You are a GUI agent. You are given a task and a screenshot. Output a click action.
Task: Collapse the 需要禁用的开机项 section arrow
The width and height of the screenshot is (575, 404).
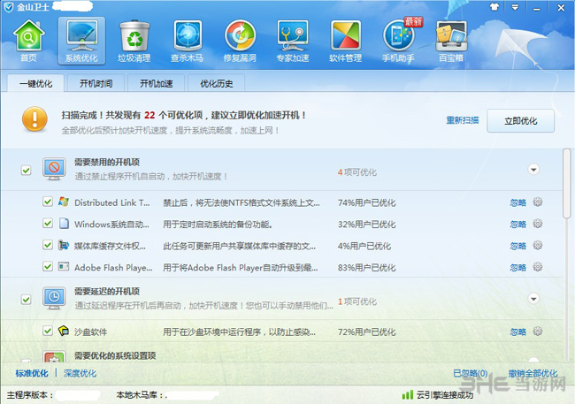point(533,169)
